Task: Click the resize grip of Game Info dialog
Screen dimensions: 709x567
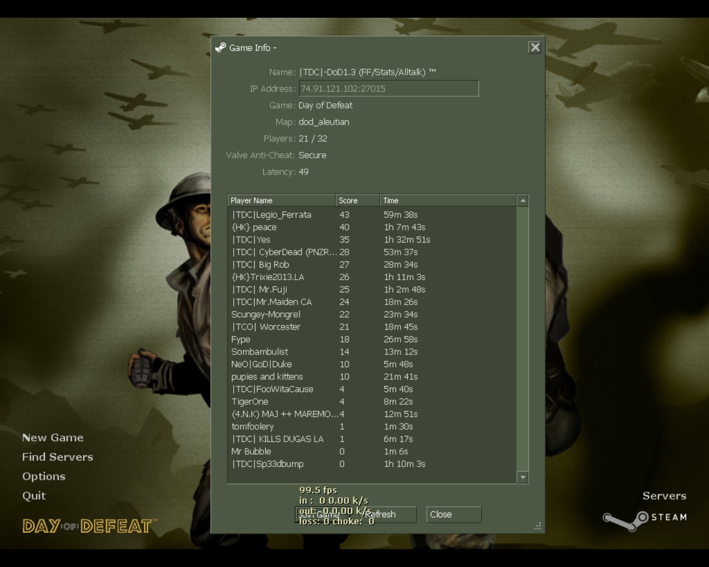Action: point(537,526)
